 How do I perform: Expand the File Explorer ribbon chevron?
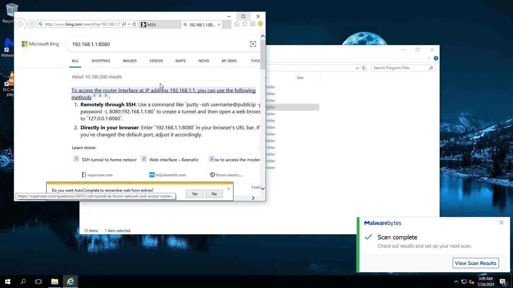pyautogui.click(x=429, y=58)
